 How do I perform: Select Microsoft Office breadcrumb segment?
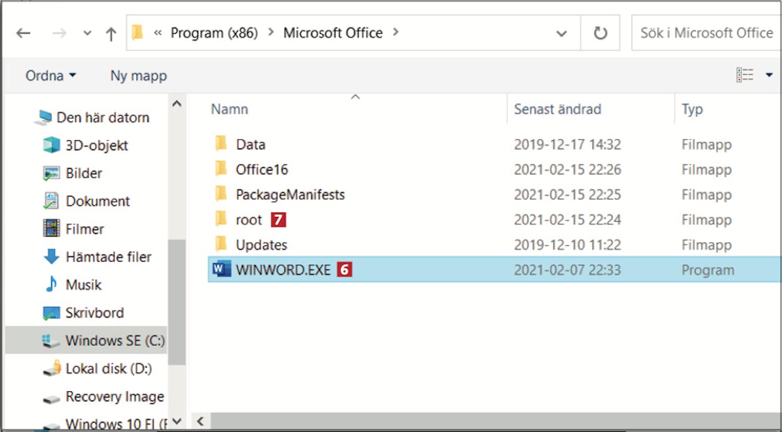(333, 33)
